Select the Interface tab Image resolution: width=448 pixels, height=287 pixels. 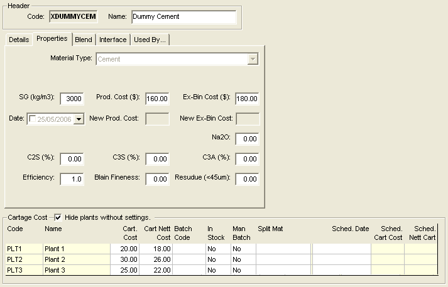(113, 40)
